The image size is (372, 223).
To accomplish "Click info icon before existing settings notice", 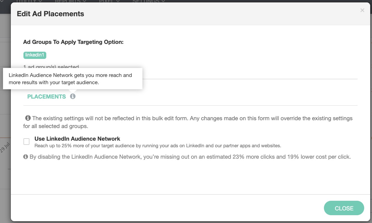I will 28,118.
